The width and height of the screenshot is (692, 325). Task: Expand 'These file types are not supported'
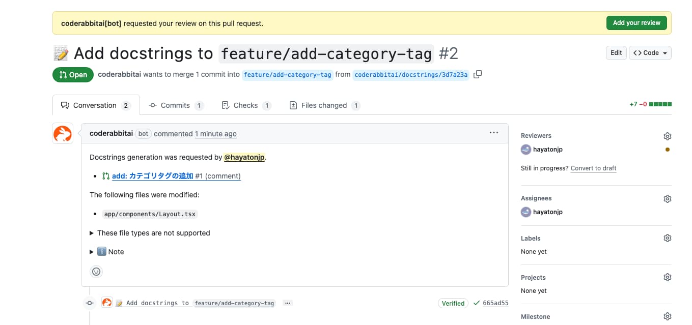[x=150, y=233]
